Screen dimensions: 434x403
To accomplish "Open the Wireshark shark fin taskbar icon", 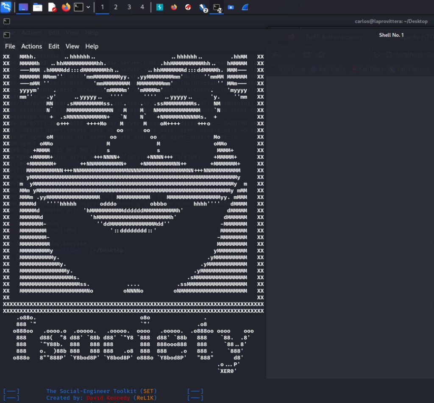I will point(245,7).
